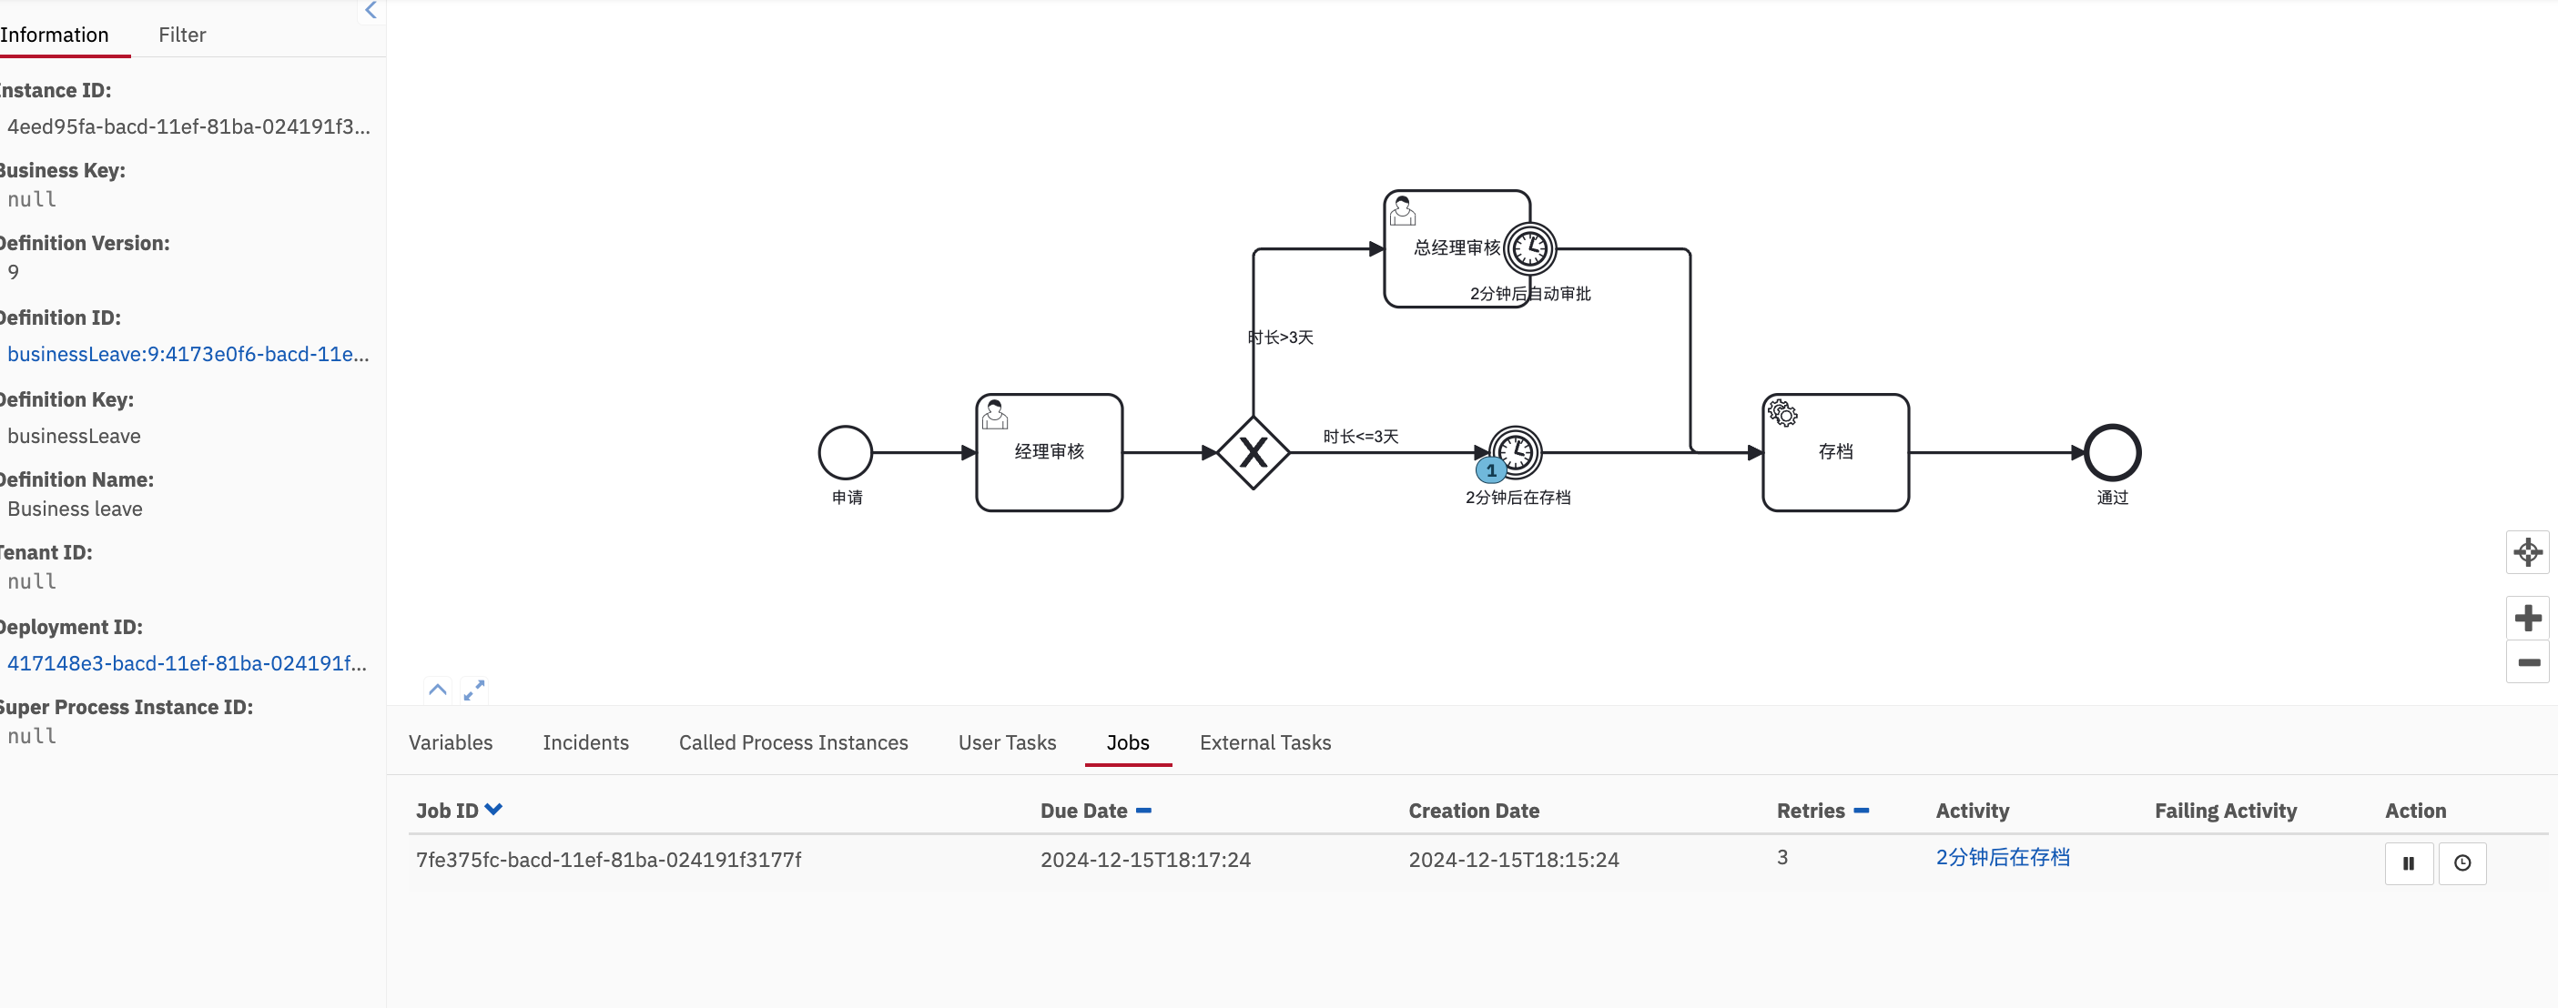Switch to the Filter tab

[x=182, y=35]
